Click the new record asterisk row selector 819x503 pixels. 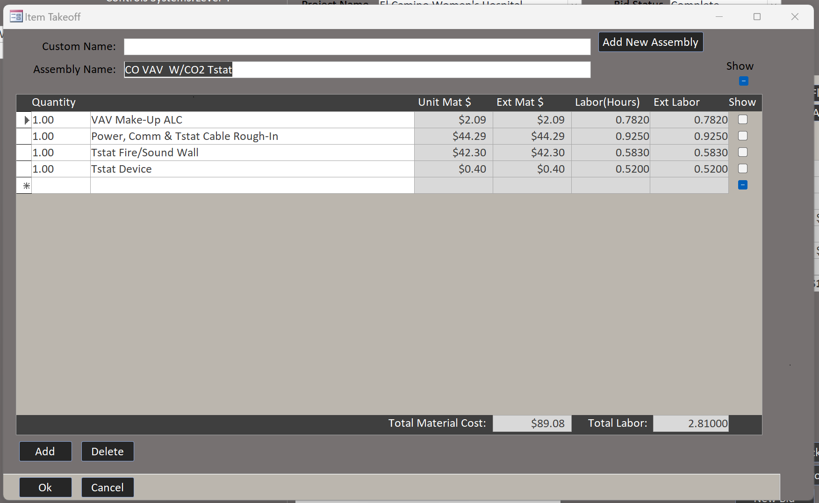tap(24, 186)
